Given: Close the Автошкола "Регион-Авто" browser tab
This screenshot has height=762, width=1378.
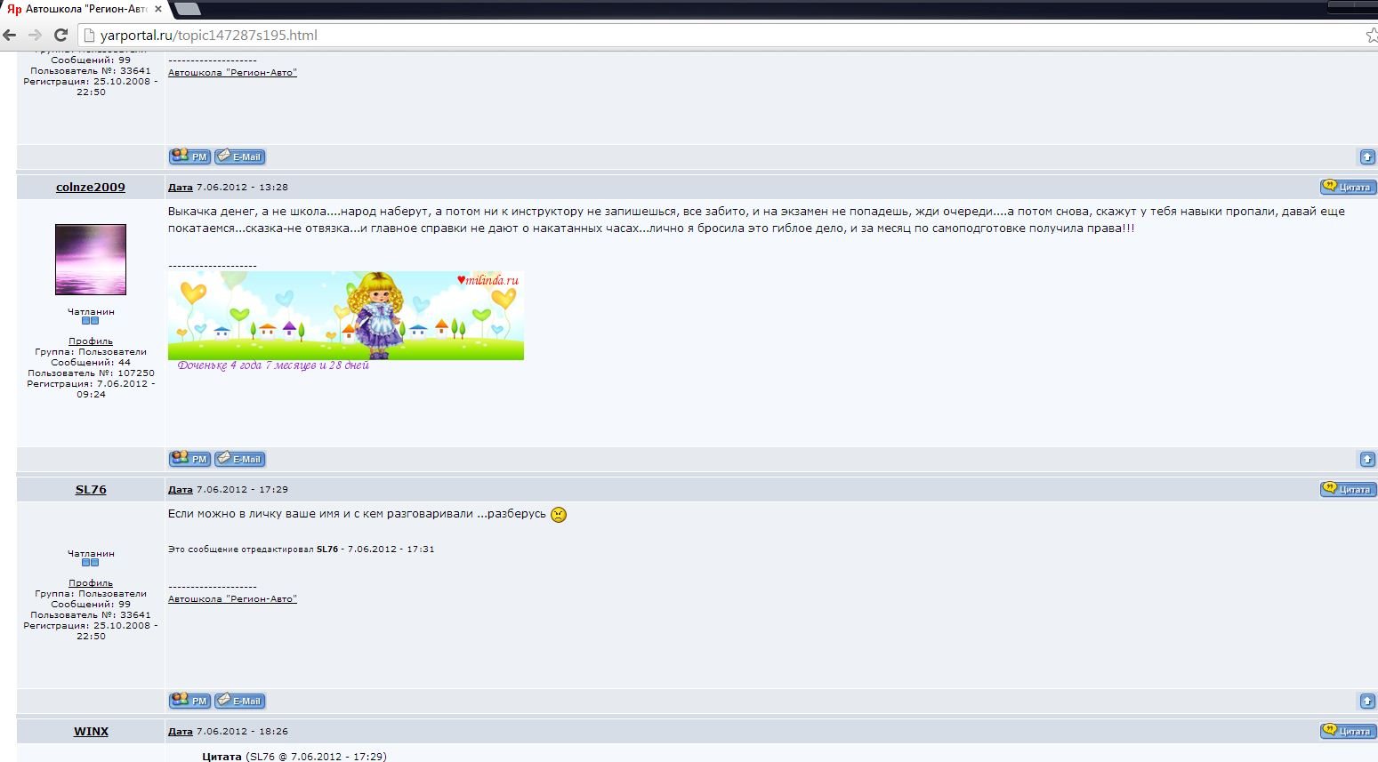Looking at the screenshot, I should click(x=158, y=9).
